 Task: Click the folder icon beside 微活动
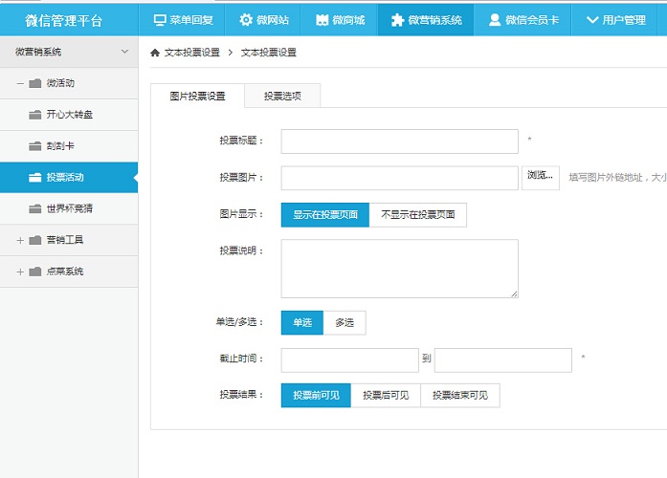pos(34,83)
